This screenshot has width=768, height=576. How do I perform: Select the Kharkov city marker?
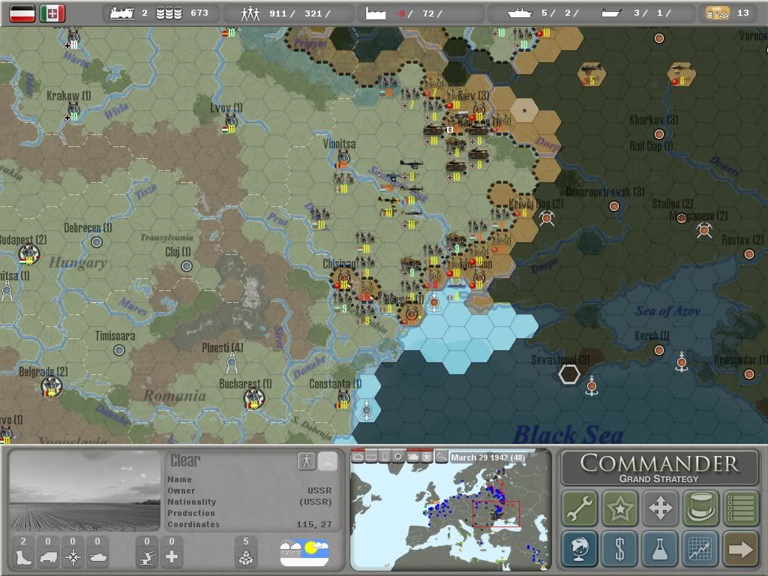click(x=659, y=133)
